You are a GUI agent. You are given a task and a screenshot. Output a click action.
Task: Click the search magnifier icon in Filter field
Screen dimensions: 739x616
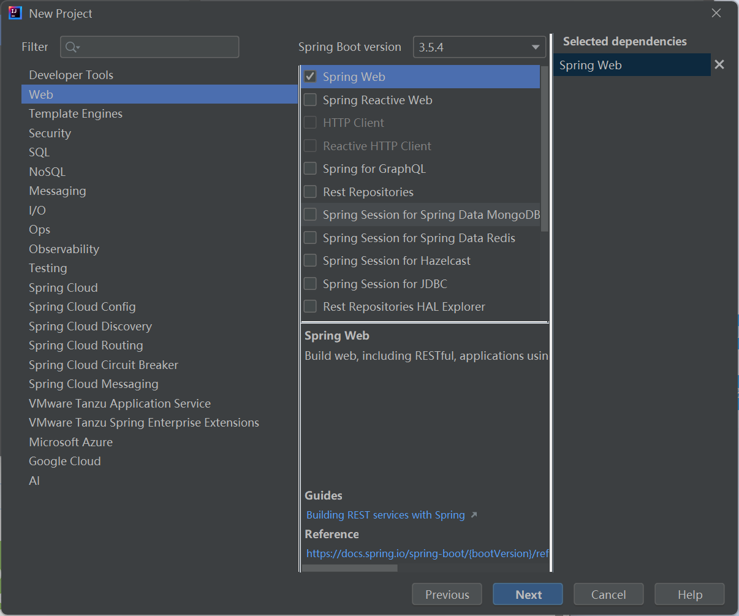[72, 47]
